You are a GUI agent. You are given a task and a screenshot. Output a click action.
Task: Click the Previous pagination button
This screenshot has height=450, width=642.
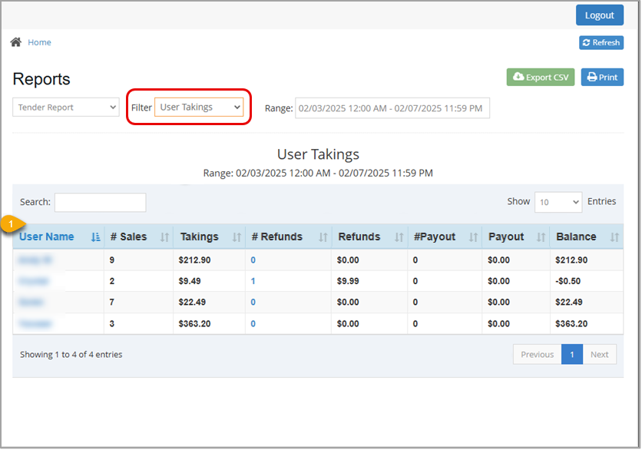(537, 354)
